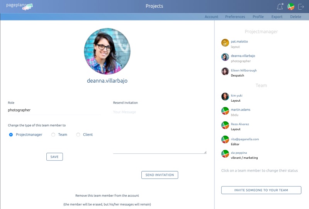Open rita@paganella.com member link
This screenshot has height=209, width=309.
[245, 139]
